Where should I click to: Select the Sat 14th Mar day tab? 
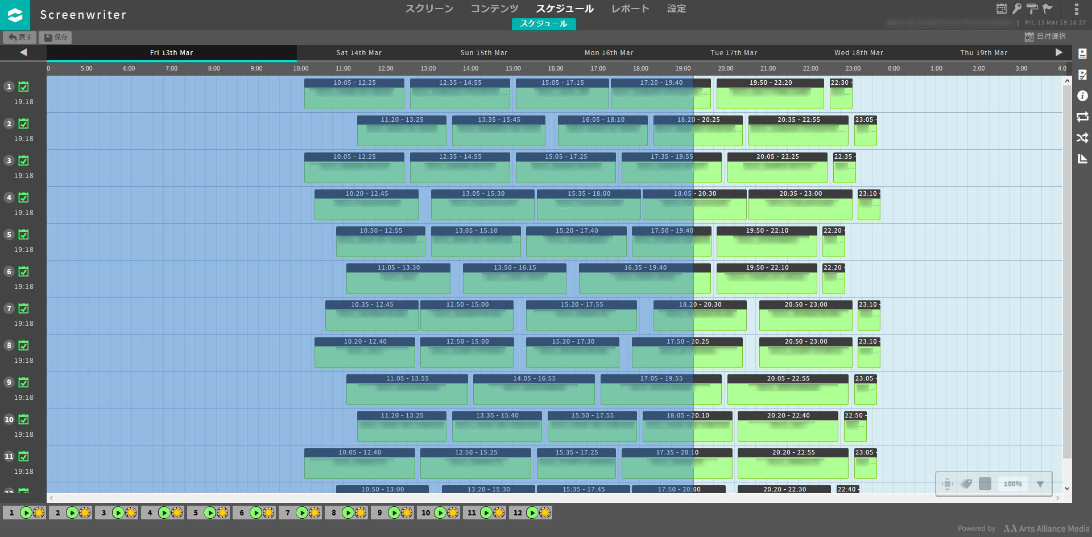tap(359, 52)
